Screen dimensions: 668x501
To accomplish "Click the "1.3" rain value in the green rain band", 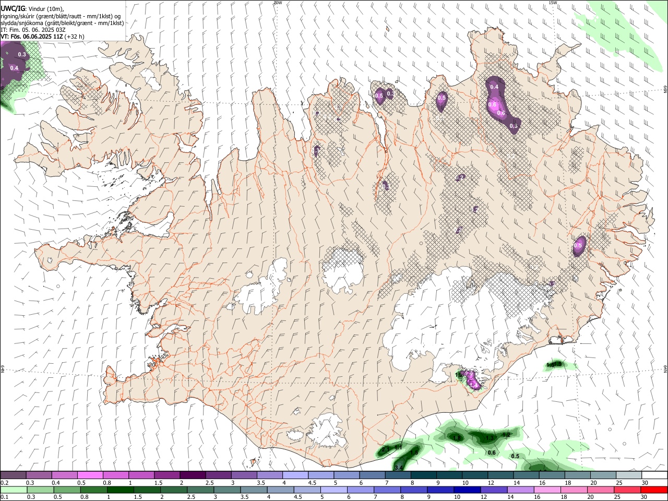I will pos(490,438).
